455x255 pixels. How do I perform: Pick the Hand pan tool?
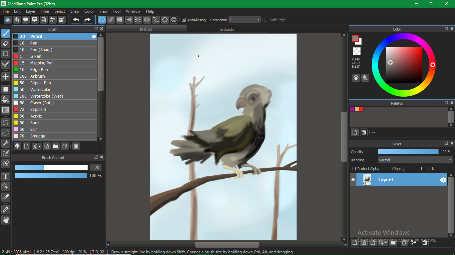coord(6,220)
